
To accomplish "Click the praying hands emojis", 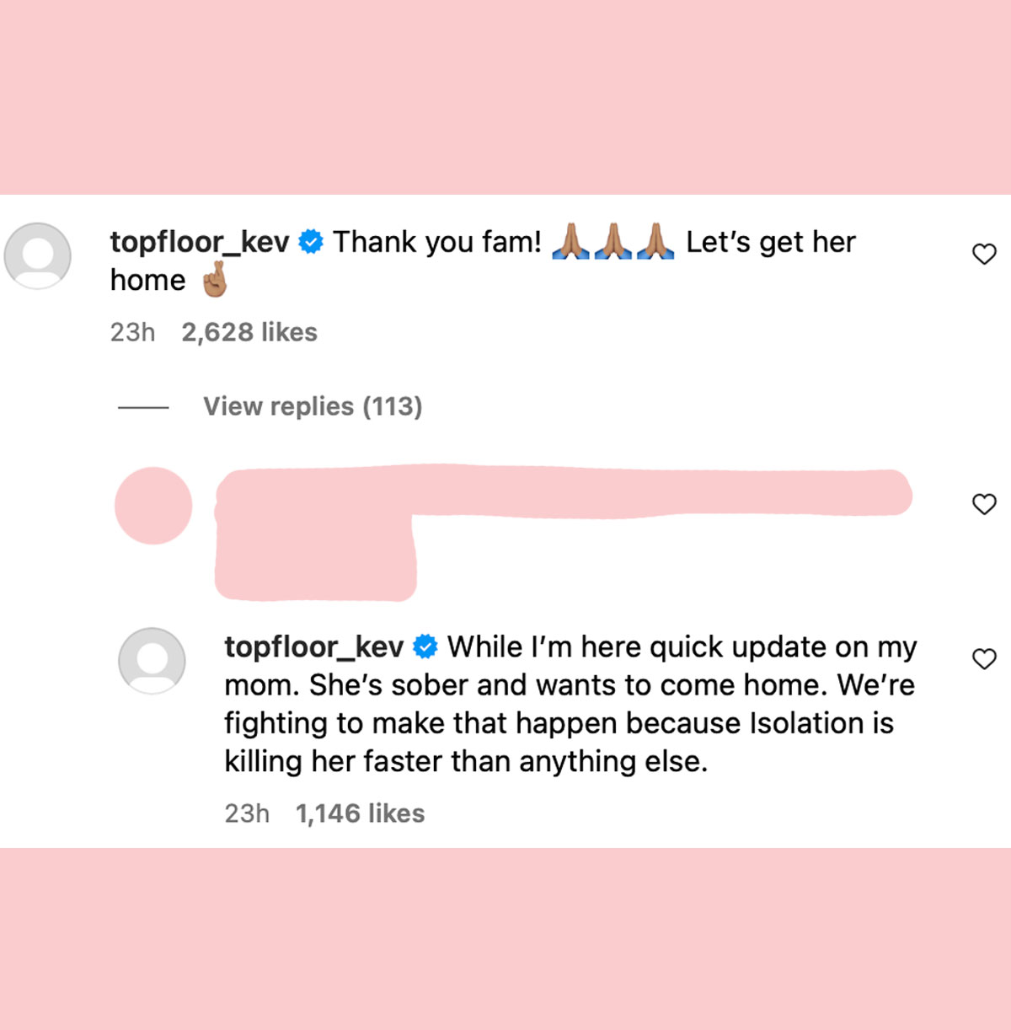I will 613,242.
